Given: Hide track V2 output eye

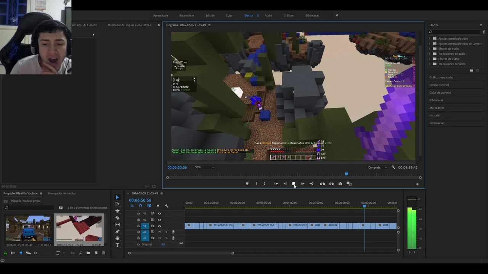Looking at the screenshot, I should tap(159, 220).
